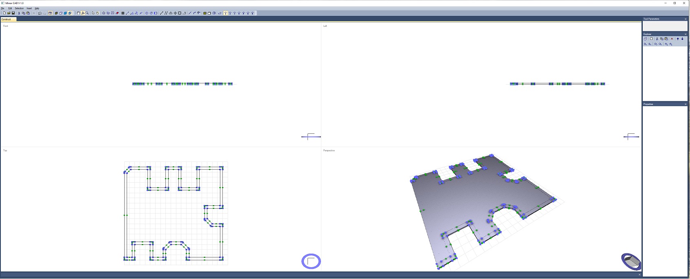690x279 pixels.
Task: Click the Open file folder icon
Action: click(x=9, y=13)
